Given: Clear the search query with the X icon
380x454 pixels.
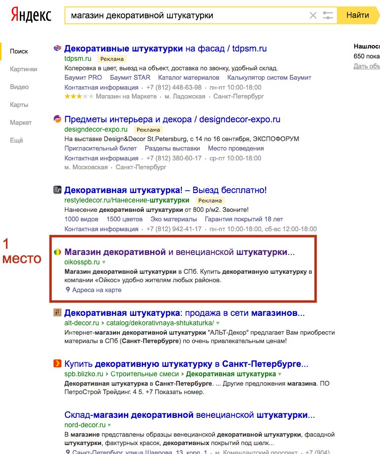Looking at the screenshot, I should pyautogui.click(x=313, y=15).
